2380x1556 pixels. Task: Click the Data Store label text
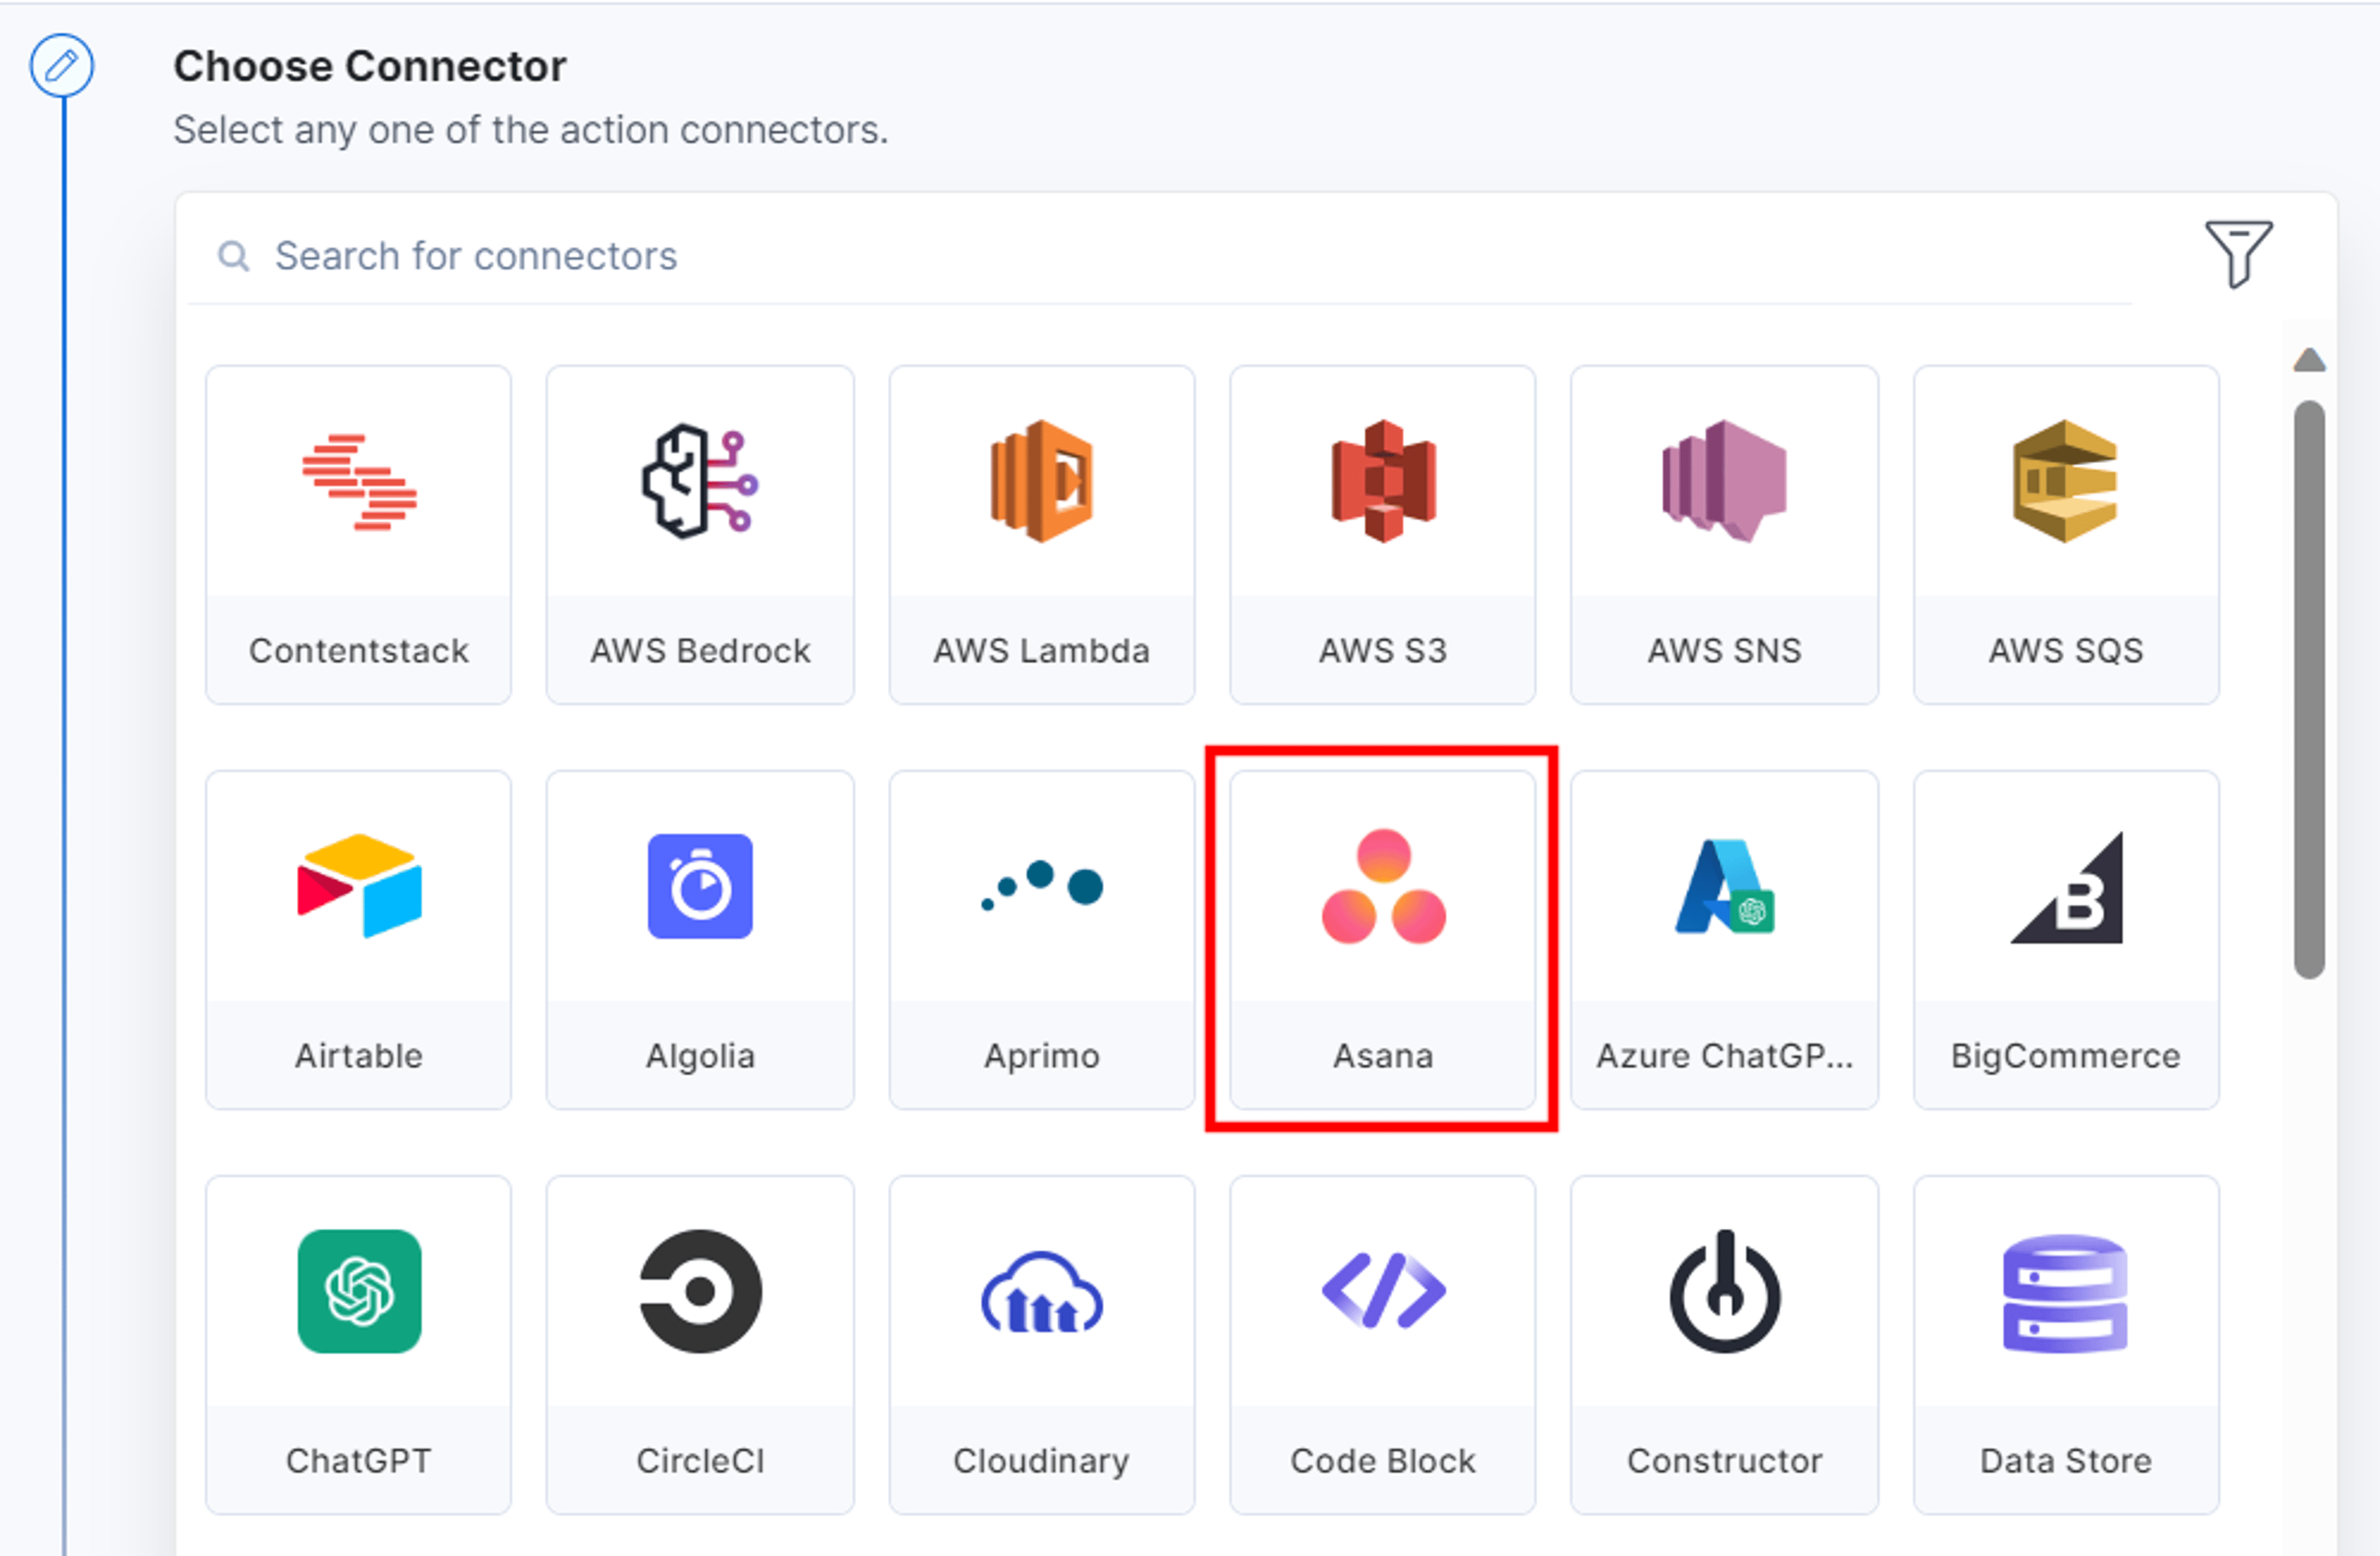click(x=2065, y=1461)
